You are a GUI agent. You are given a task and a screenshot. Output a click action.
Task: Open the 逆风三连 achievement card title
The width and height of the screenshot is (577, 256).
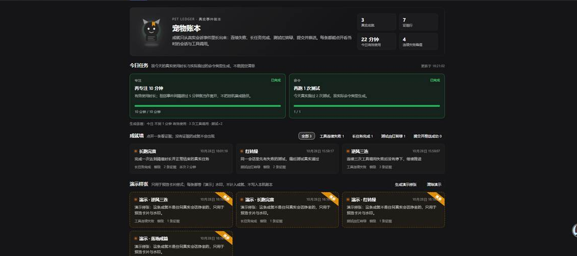point(359,151)
